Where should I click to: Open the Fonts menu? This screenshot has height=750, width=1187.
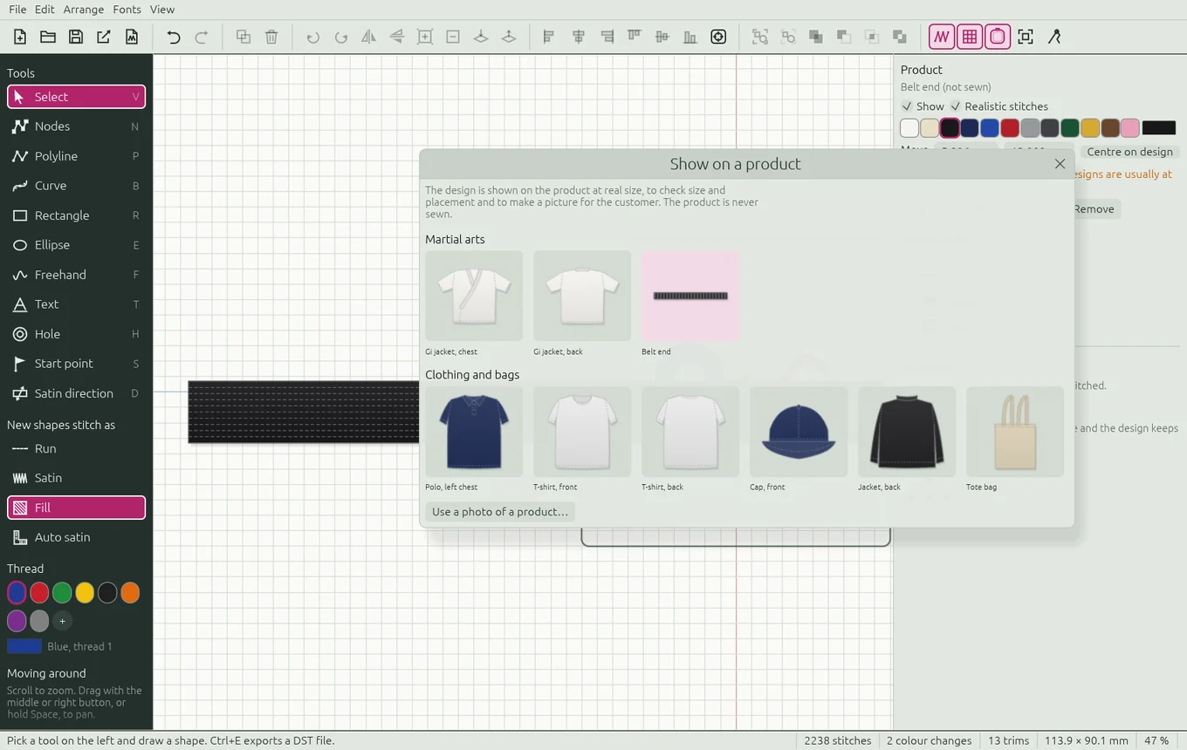[x=127, y=10]
